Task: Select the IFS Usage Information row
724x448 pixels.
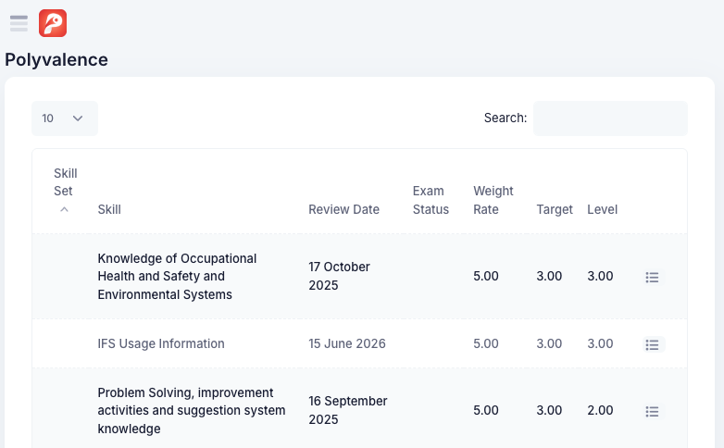Action: coord(360,343)
